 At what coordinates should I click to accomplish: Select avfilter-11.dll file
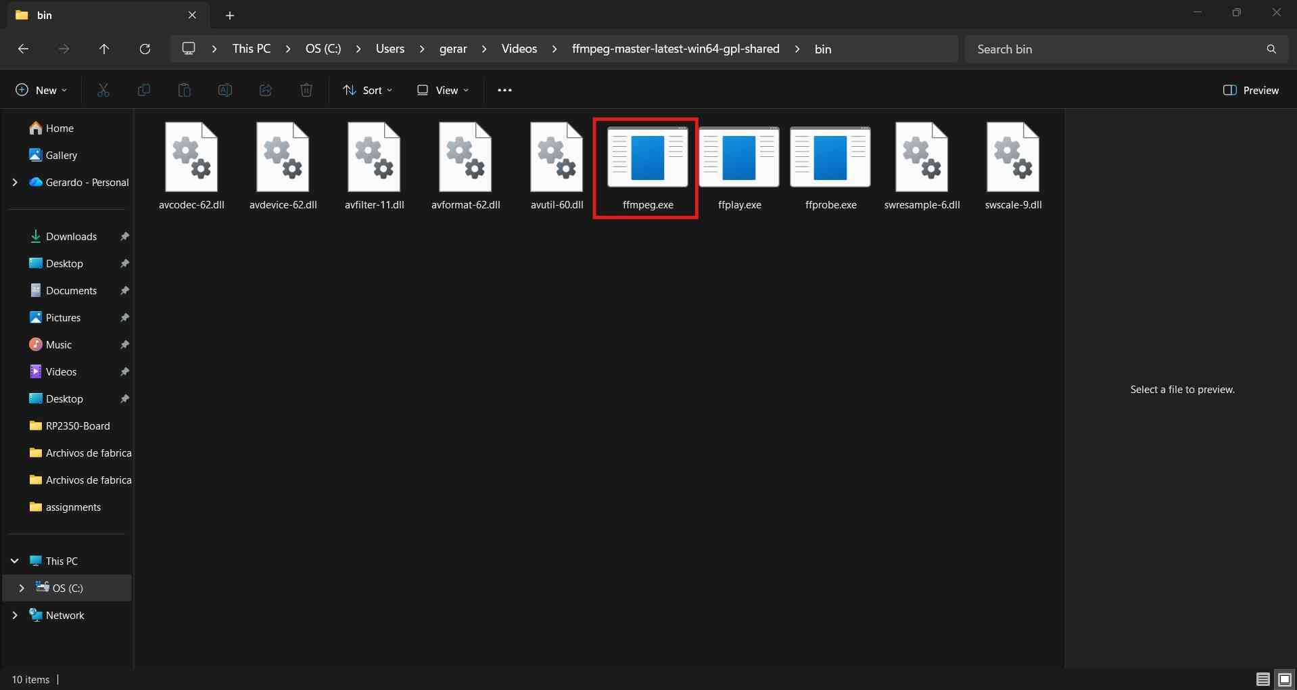[374, 166]
